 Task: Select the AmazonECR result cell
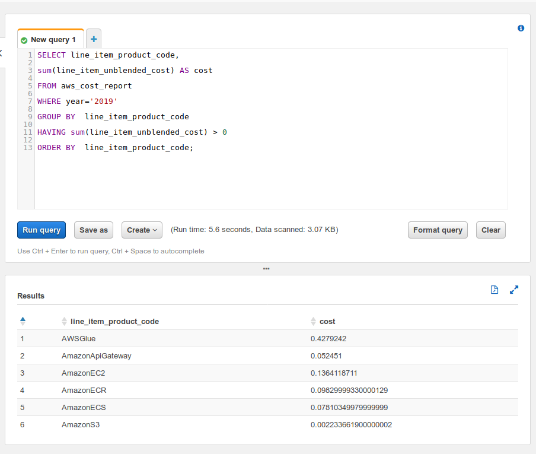[x=84, y=390]
